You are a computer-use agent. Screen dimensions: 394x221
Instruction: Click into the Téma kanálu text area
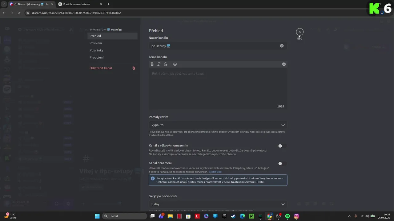pos(218,89)
